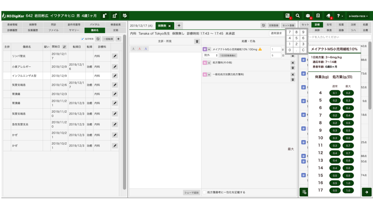Click the シェーマ追加 button

click(x=191, y=193)
